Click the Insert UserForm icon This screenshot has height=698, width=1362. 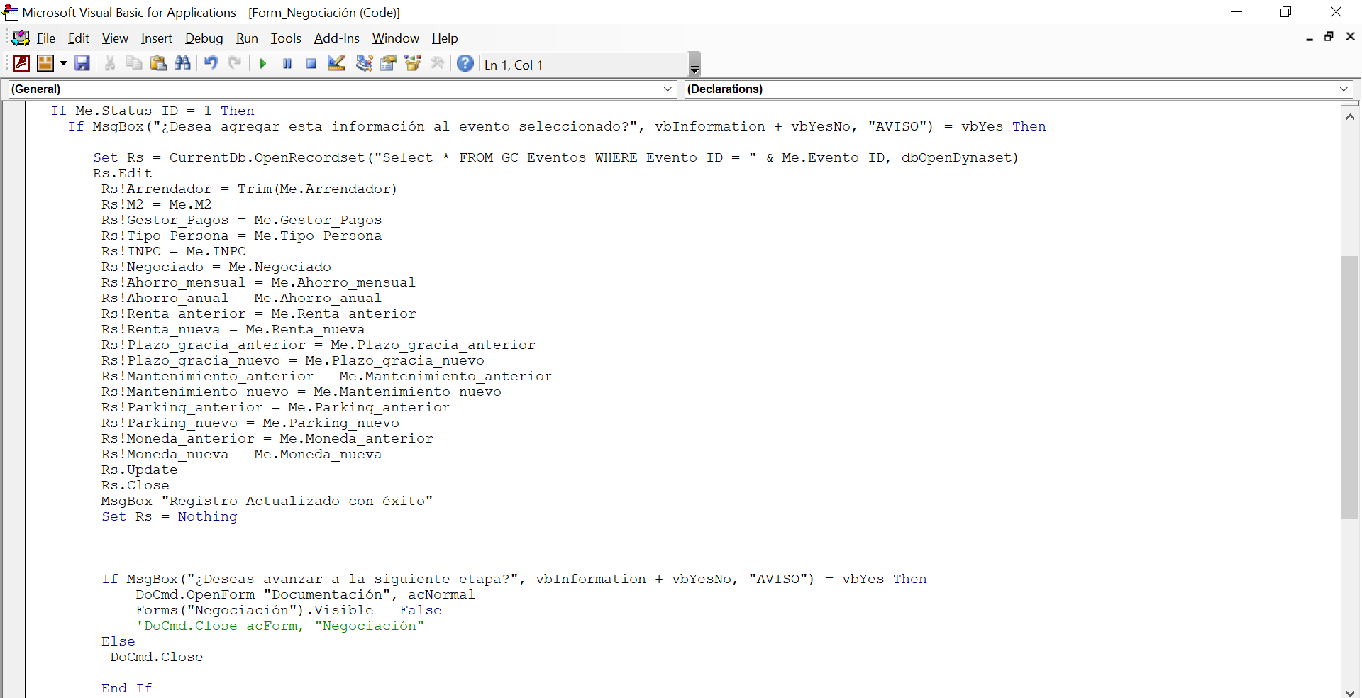coord(45,64)
